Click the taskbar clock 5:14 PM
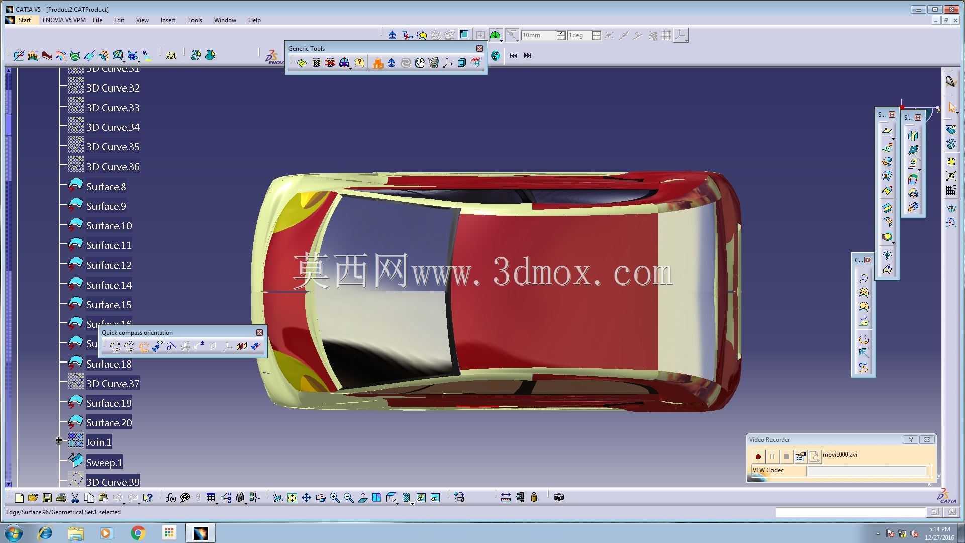This screenshot has height=543, width=965. tap(939, 529)
